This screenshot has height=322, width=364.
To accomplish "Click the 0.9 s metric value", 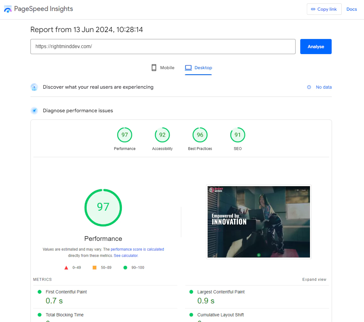I will pos(206,301).
